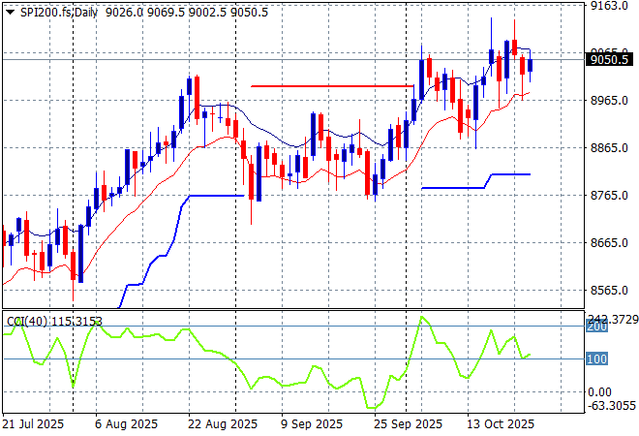Image resolution: width=639 pixels, height=436 pixels.
Task: Click the 21 Jul 2025 date label
Action: tap(33, 424)
